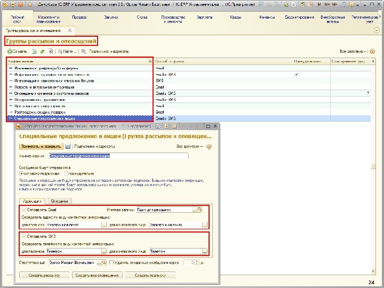The width and height of the screenshot is (384, 288).
Task: Toggle the Отправлять SMS checkbox
Action: click(23, 235)
